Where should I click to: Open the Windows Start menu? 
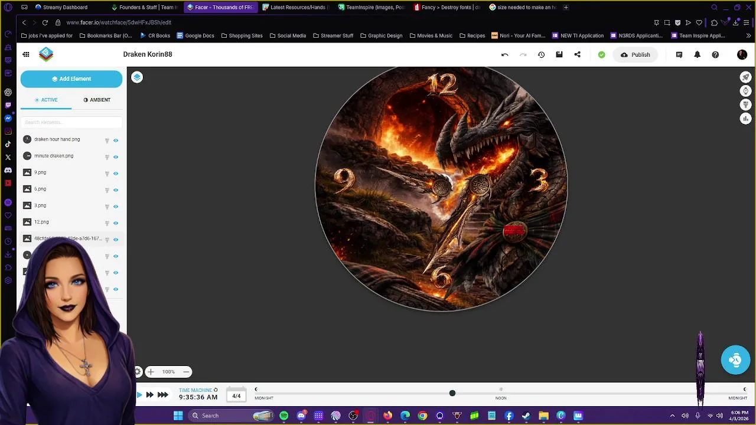coord(178,416)
